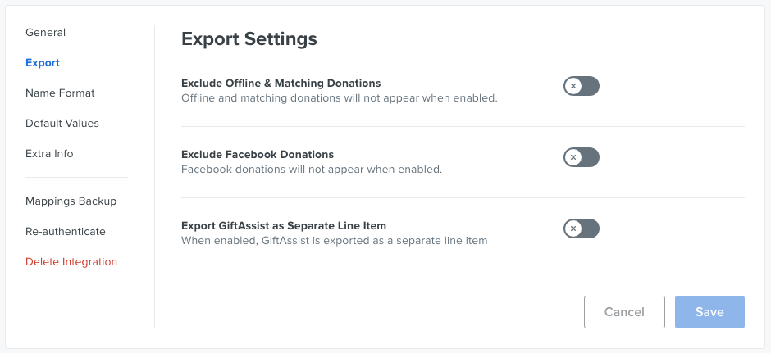Click the Facebook donations description text
This screenshot has height=353, width=771.
point(312,170)
